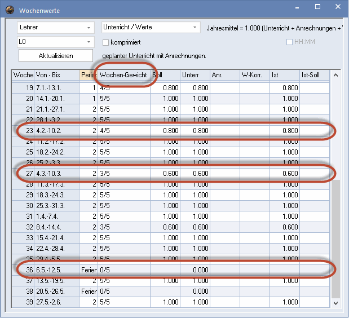349x318 pixels.
Task: Select date cell 22.4.-28.4. of week 34
Action: point(57,249)
